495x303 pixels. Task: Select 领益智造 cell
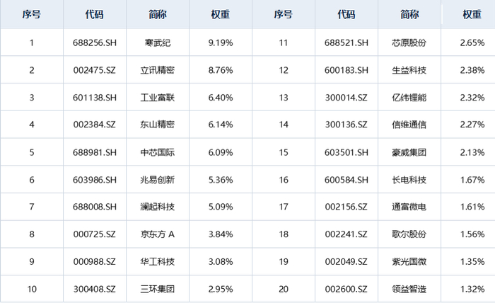click(x=409, y=290)
